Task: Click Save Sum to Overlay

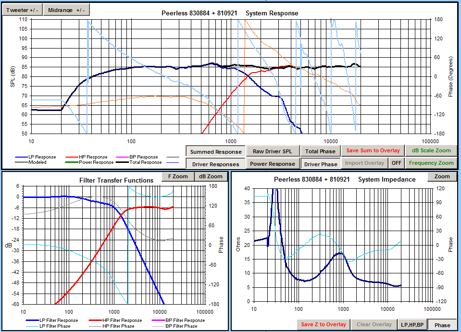Action: [x=373, y=150]
